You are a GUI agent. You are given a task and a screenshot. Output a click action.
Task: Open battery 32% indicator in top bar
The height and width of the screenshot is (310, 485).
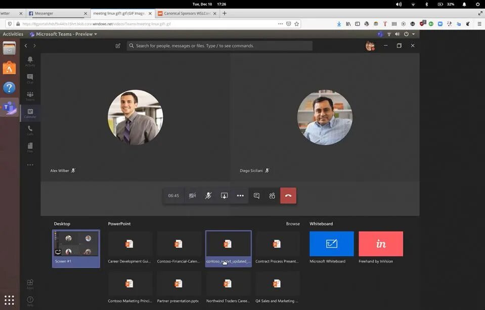coord(446,5)
